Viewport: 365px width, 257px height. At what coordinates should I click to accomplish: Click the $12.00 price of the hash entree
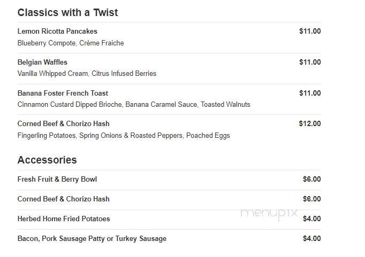310,123
